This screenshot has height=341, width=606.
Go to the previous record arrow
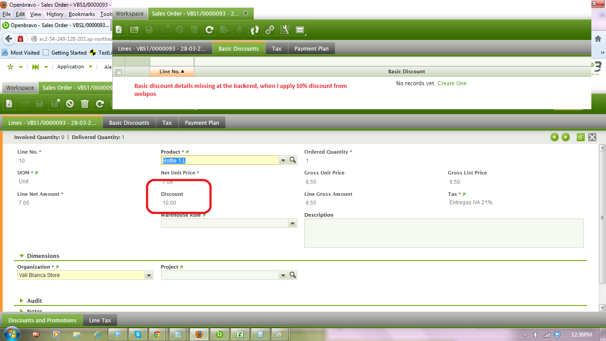554,137
